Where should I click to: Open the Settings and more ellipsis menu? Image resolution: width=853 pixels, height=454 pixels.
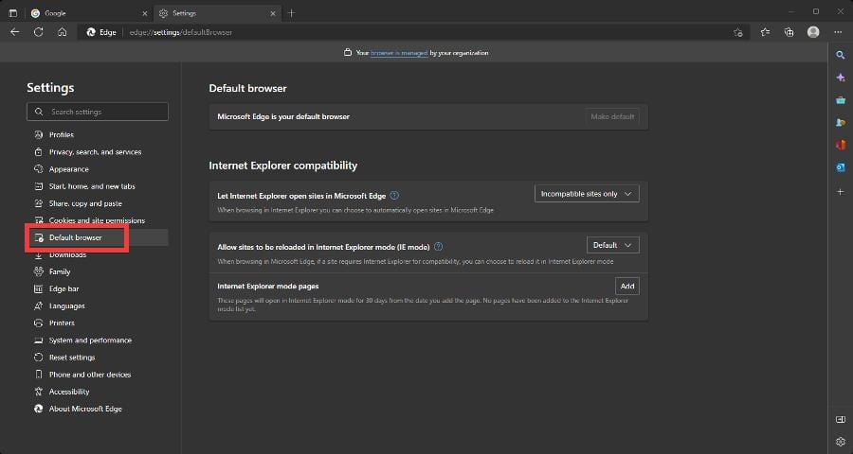pos(838,32)
